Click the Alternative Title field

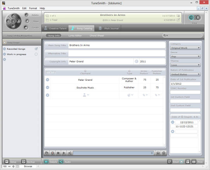pos(117,53)
